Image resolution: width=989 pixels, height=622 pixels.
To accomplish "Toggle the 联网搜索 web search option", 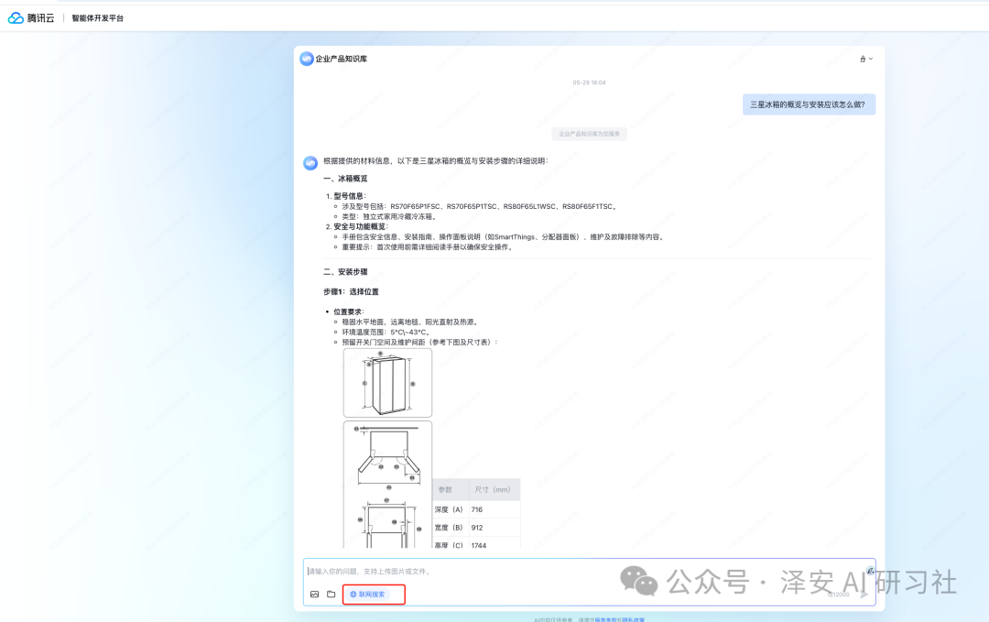I will point(368,595).
